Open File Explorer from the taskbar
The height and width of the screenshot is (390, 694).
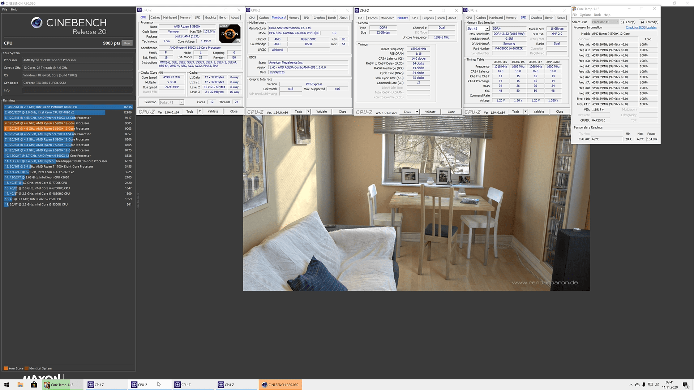(x=20, y=385)
